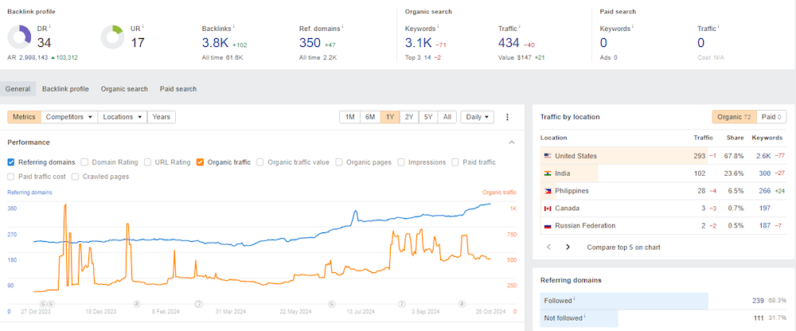Select the 6M time range button
The width and height of the screenshot is (796, 331).
(x=370, y=117)
